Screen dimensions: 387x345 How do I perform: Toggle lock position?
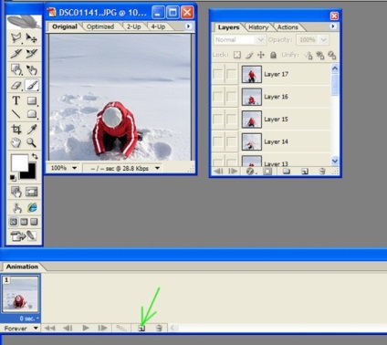point(261,55)
